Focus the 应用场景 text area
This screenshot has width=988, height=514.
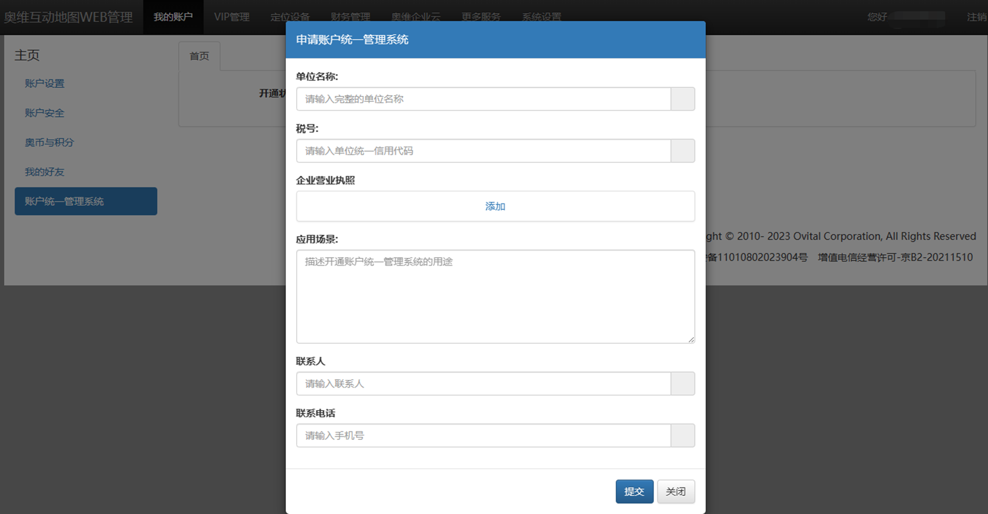coord(495,297)
